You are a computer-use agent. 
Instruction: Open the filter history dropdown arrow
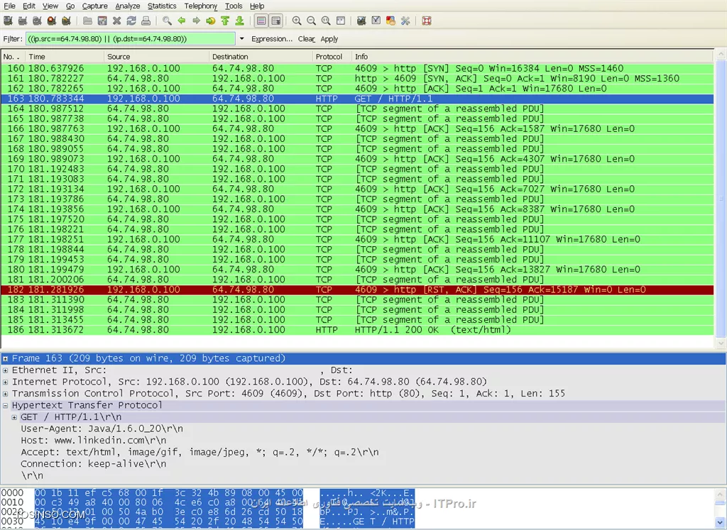(x=241, y=39)
